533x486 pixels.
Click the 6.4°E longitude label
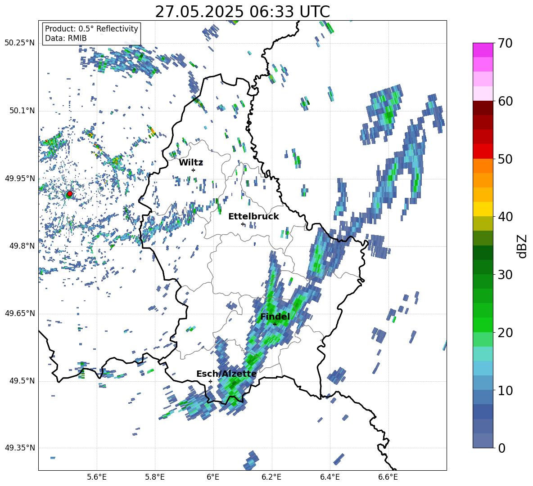[x=330, y=477]
